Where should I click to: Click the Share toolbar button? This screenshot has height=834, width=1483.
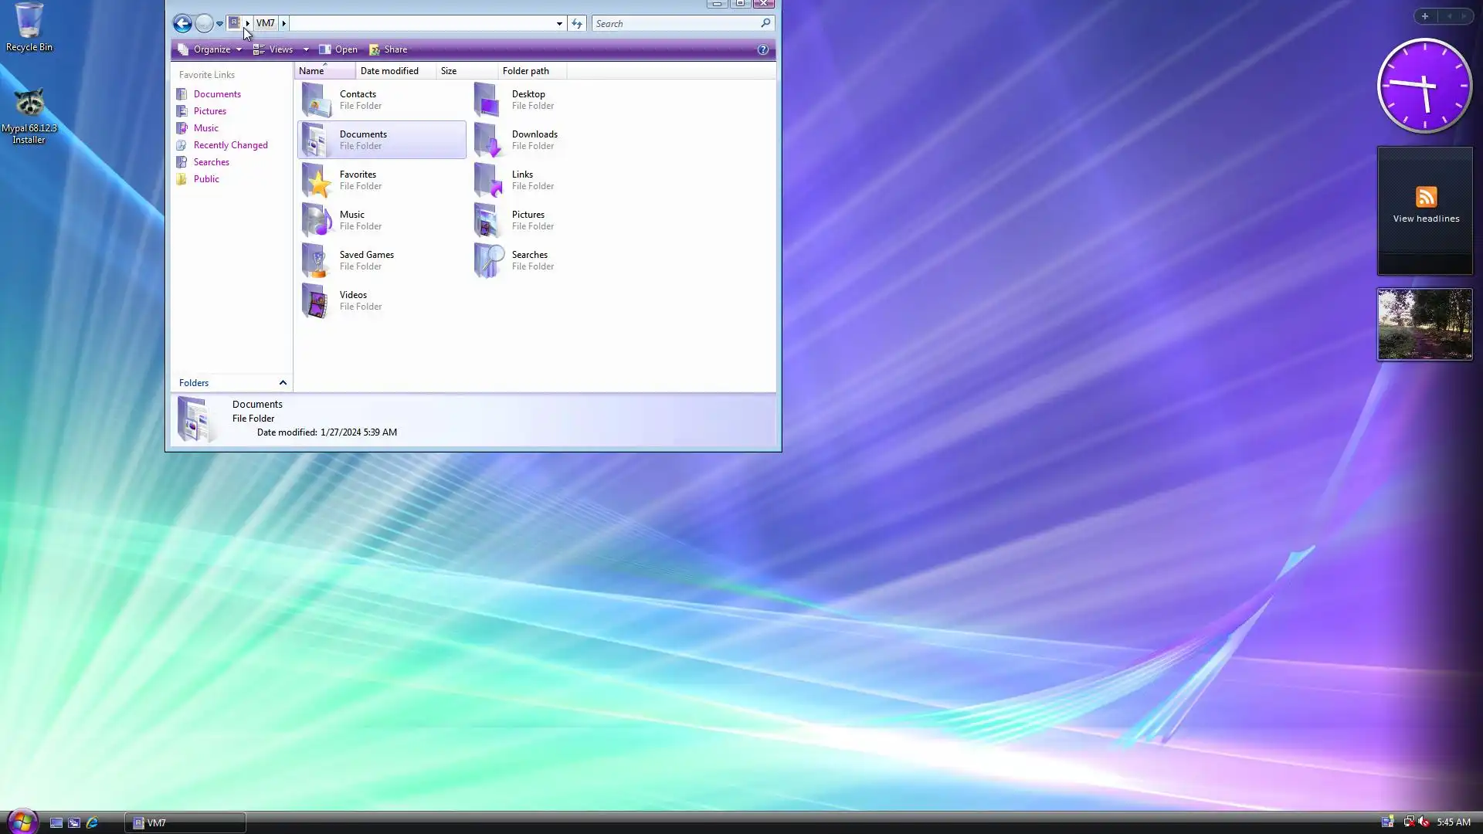(389, 49)
